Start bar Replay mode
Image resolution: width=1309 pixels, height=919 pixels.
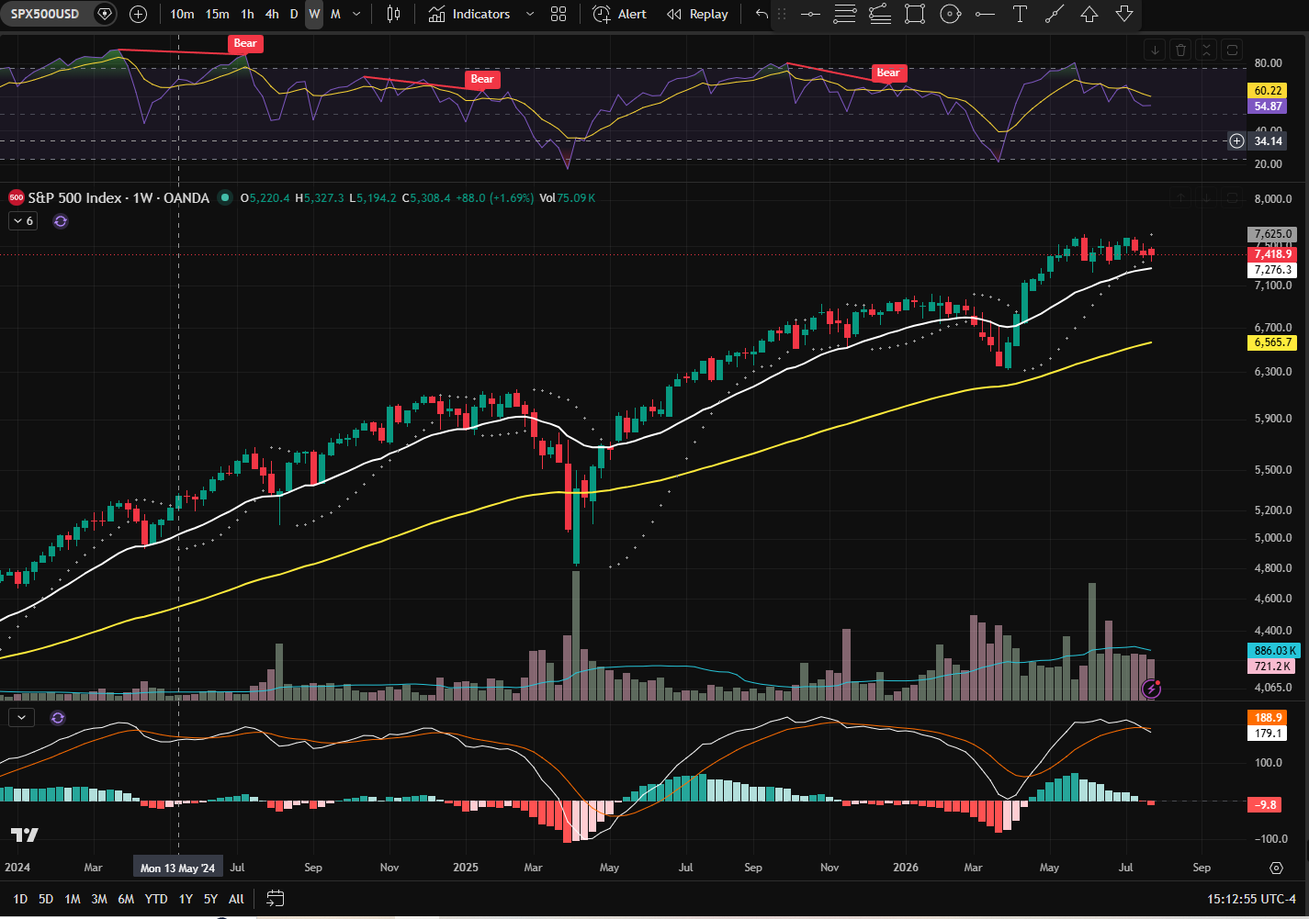[697, 14]
